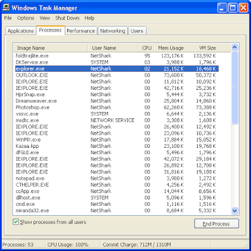Click the vertical scrollbar thumb

click(235, 87)
